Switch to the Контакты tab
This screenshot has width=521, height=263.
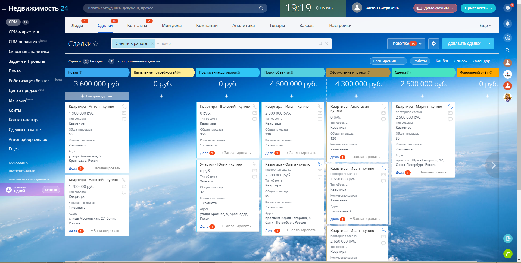pyautogui.click(x=137, y=26)
